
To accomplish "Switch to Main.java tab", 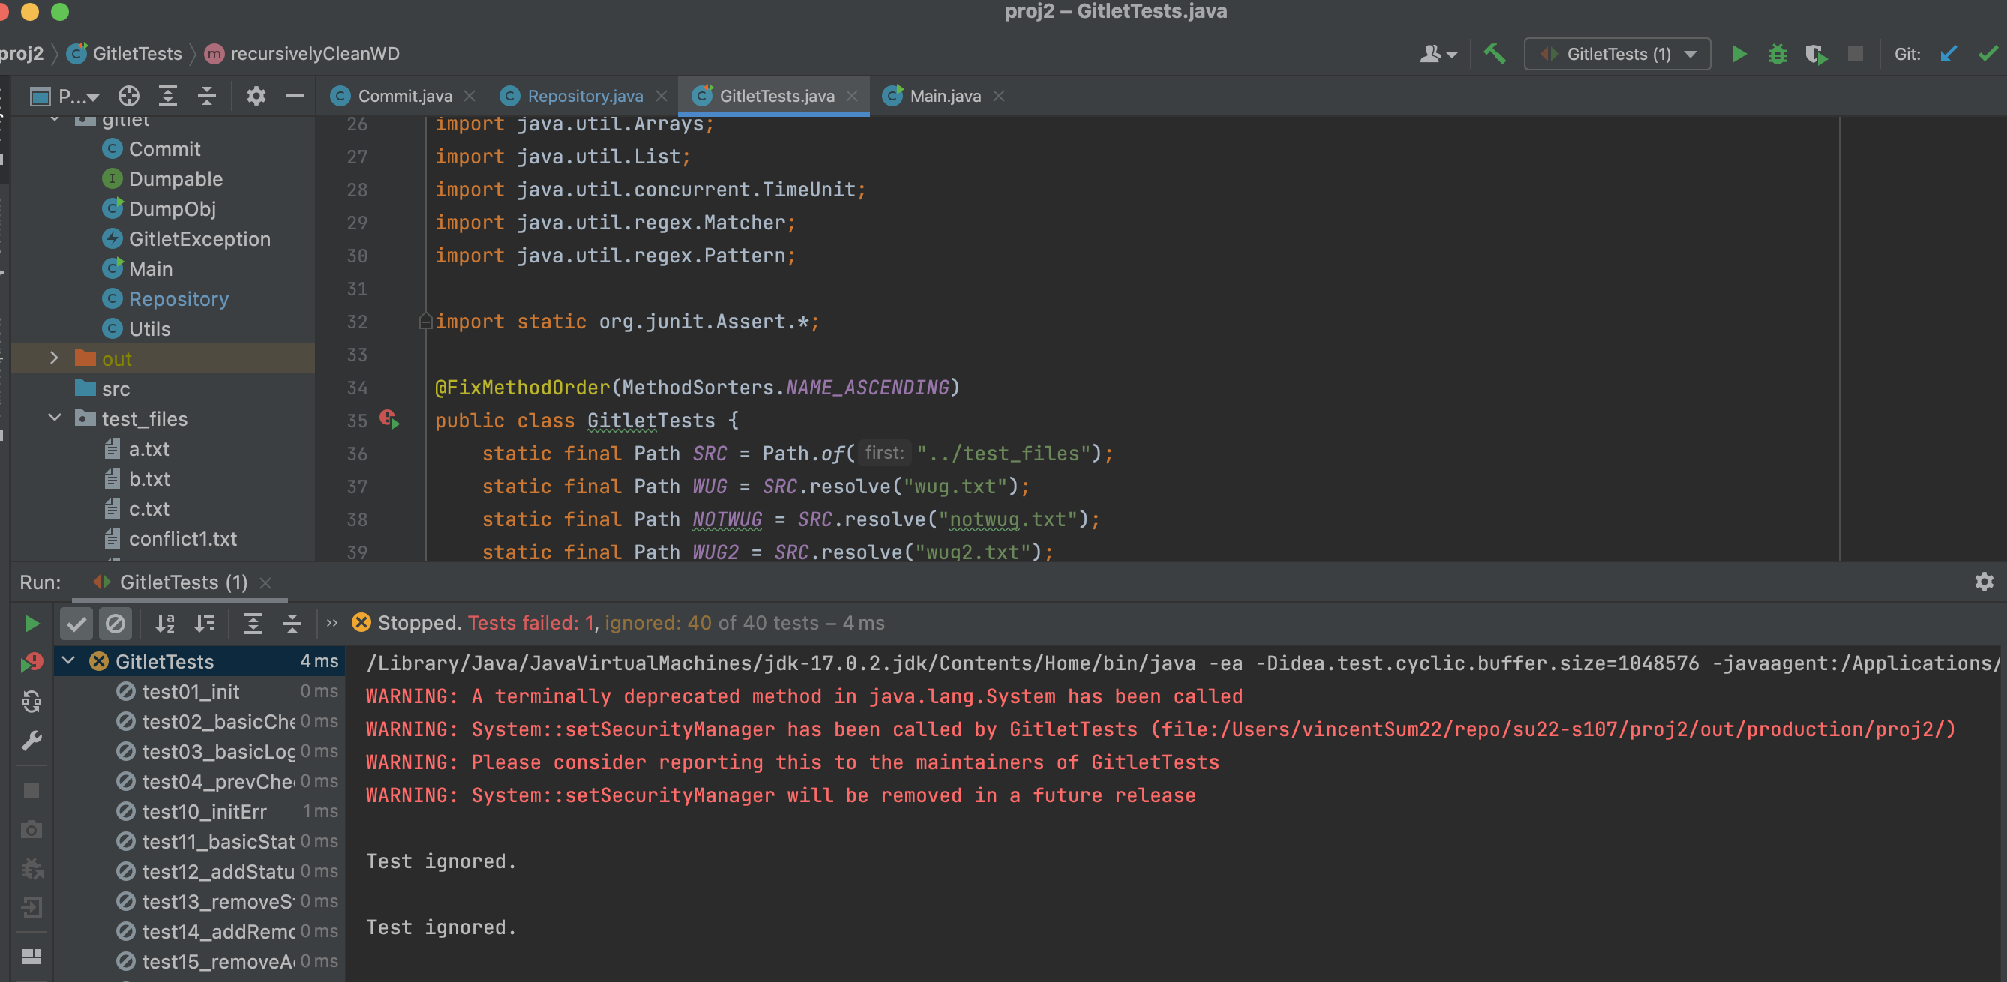I will pyautogui.click(x=944, y=96).
